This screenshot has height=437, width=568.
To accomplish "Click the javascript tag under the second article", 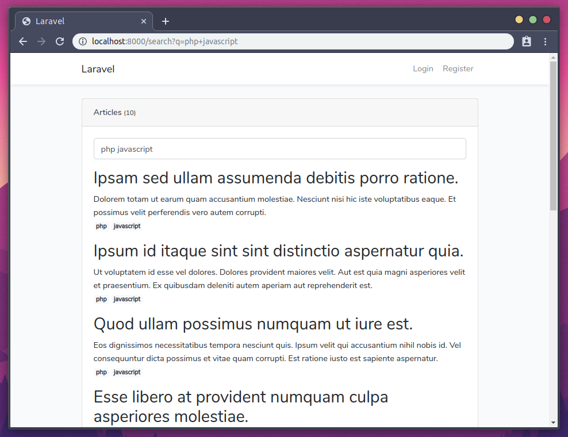I will point(126,299).
